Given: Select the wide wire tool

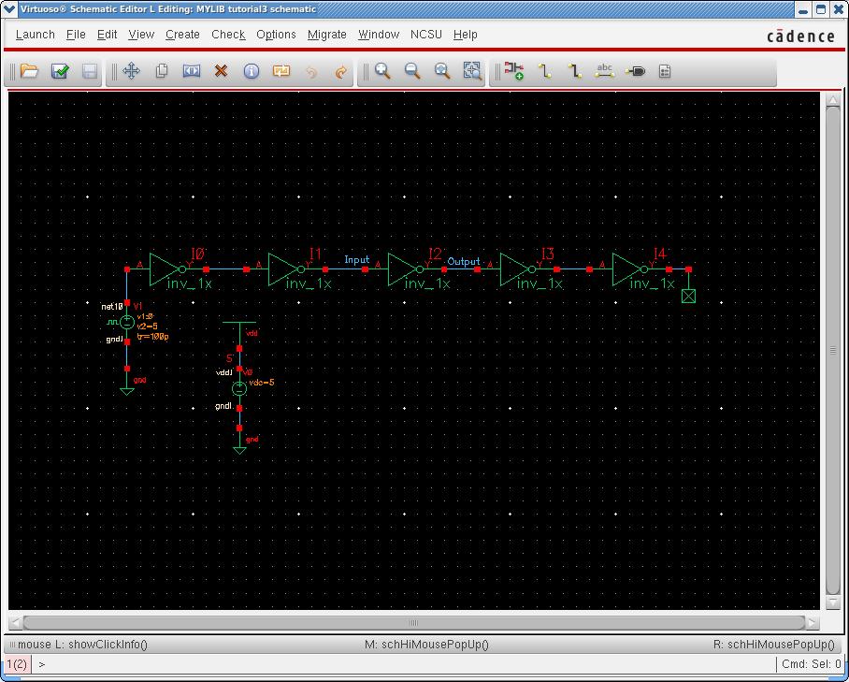Looking at the screenshot, I should (x=574, y=71).
